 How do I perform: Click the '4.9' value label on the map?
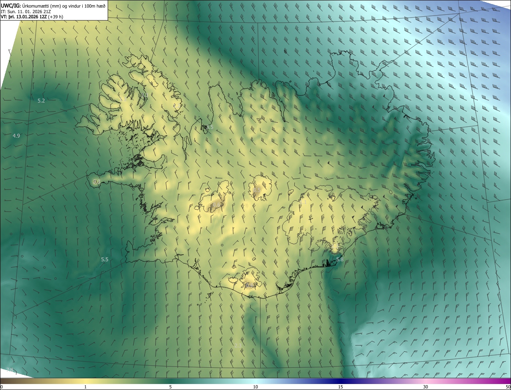(16, 136)
